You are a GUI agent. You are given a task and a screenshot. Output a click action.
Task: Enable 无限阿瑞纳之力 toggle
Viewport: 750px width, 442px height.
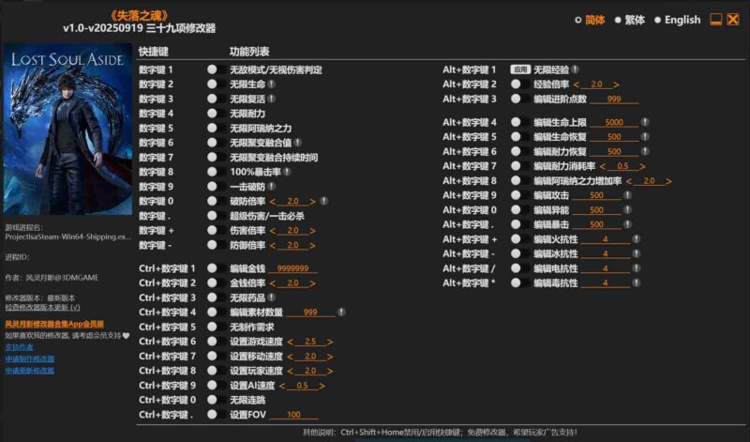pos(217,128)
